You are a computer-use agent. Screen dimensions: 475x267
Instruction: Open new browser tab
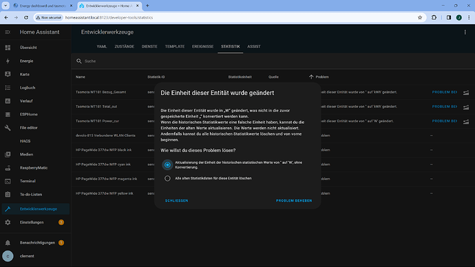[147, 6]
